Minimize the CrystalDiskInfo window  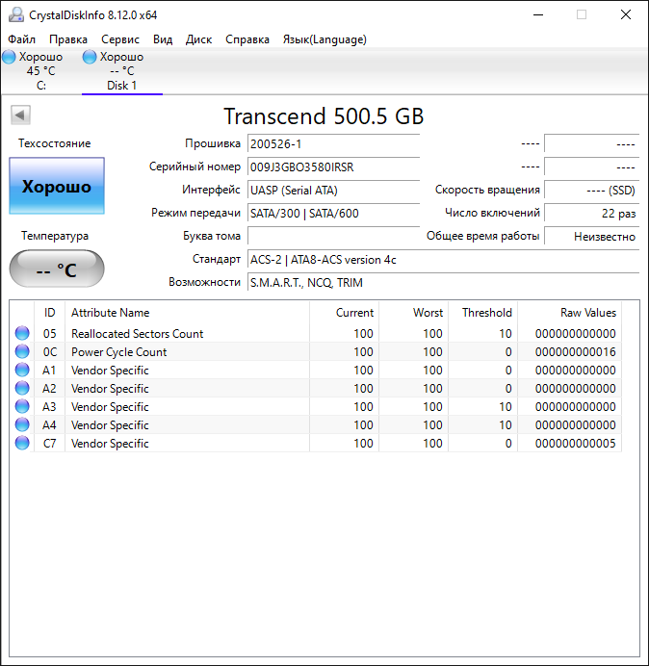(x=538, y=14)
